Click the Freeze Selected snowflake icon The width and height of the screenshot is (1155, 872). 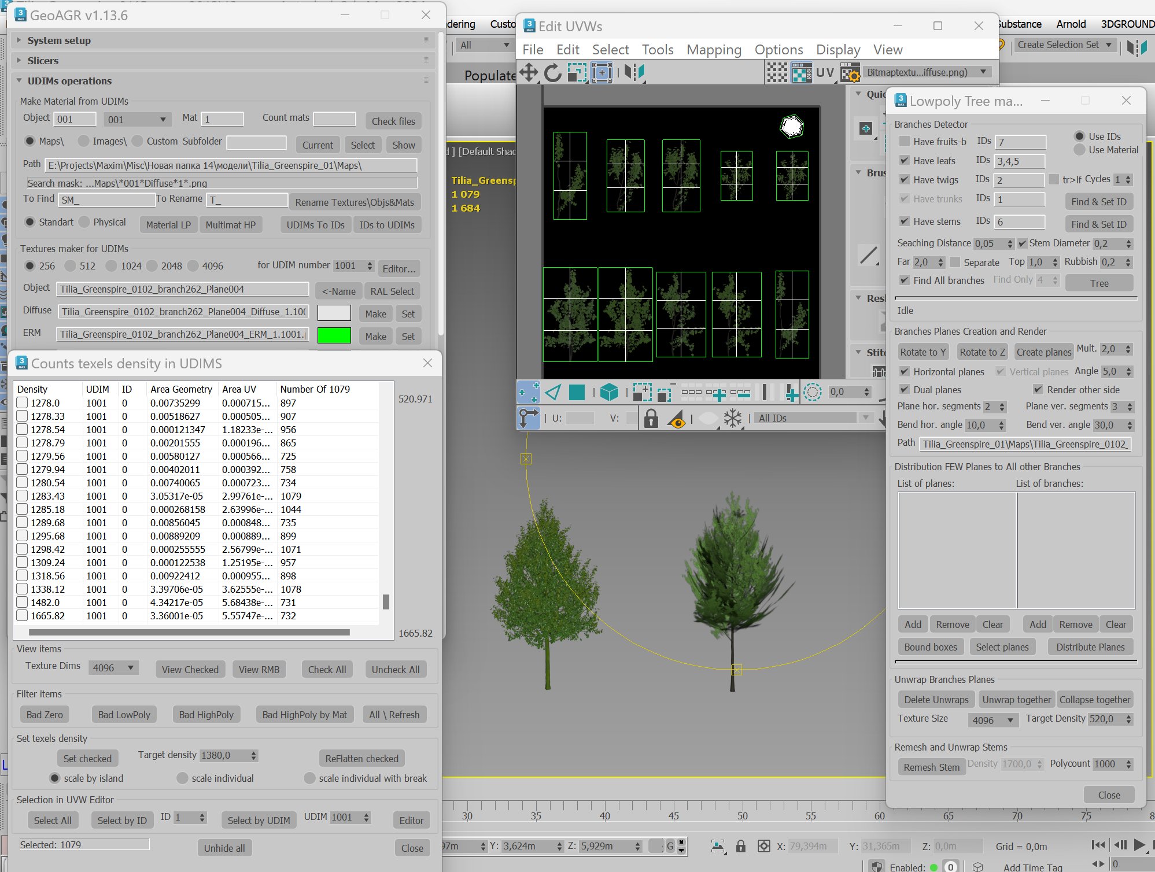click(x=733, y=418)
